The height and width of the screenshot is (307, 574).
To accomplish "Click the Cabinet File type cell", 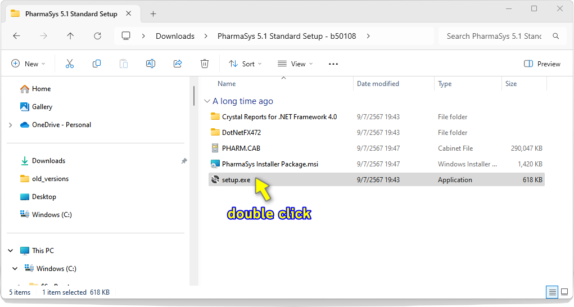I will pos(455,148).
